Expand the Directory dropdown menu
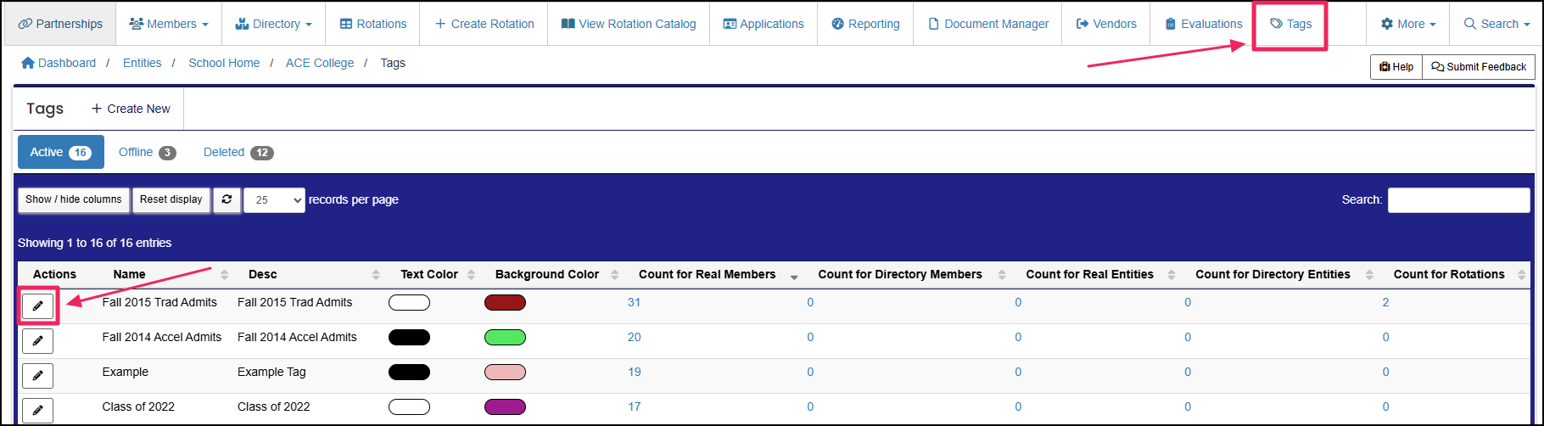The width and height of the screenshot is (1544, 426). (274, 24)
